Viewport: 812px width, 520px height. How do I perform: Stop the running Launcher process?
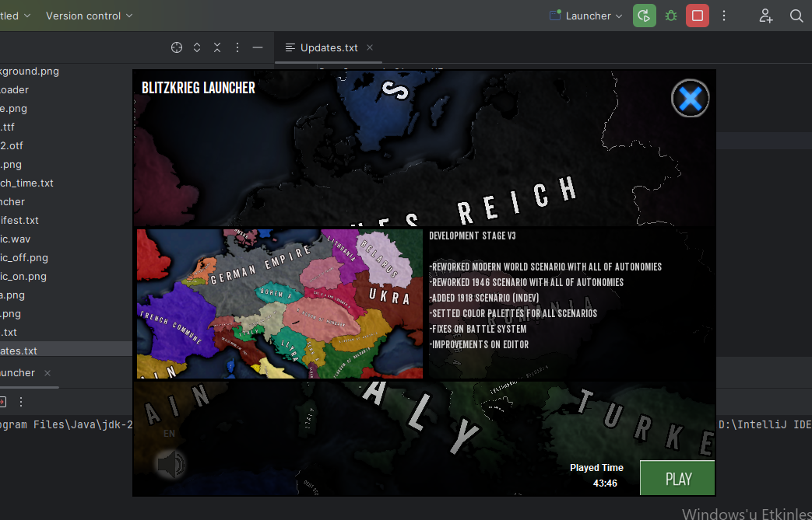pos(698,16)
